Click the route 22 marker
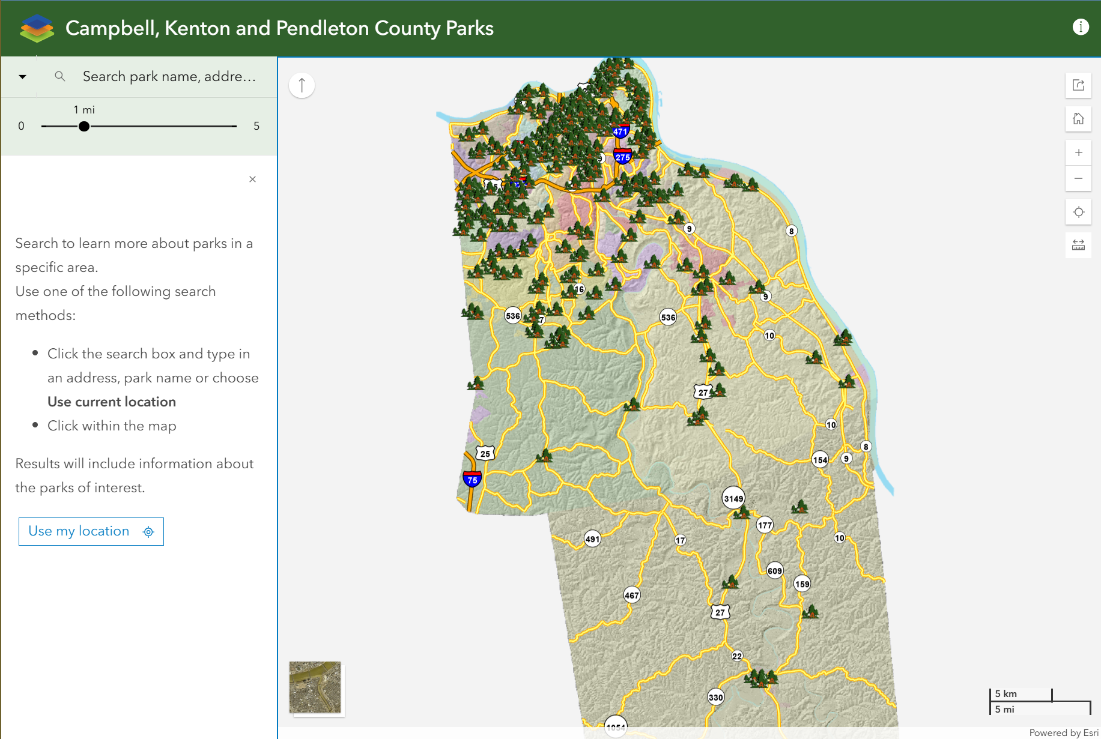Screen dimensions: 1101x739 click(x=737, y=656)
